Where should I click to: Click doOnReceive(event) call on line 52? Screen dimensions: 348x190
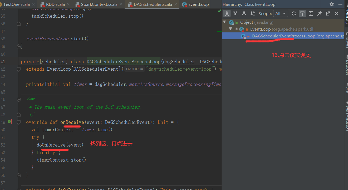click(60, 145)
